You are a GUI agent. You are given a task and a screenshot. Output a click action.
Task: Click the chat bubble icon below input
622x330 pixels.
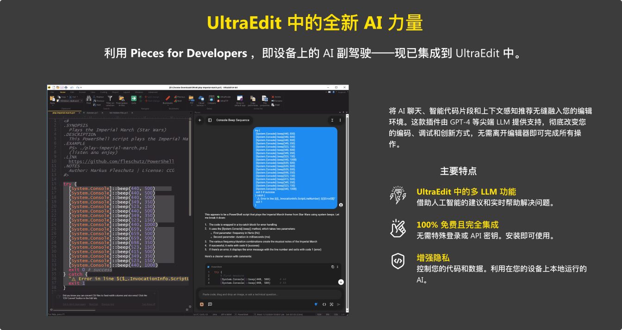point(210,304)
